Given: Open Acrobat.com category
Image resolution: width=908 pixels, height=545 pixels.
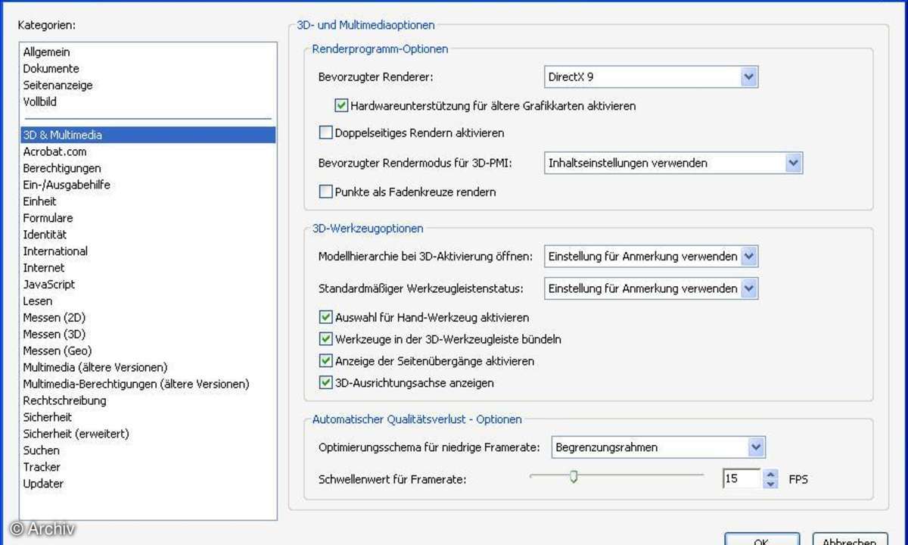Looking at the screenshot, I should tap(148, 151).
